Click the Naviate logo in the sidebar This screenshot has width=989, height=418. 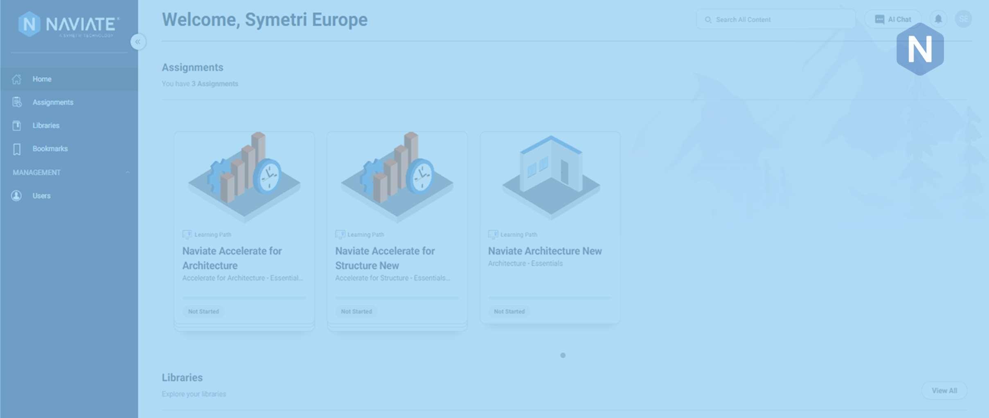[69, 25]
